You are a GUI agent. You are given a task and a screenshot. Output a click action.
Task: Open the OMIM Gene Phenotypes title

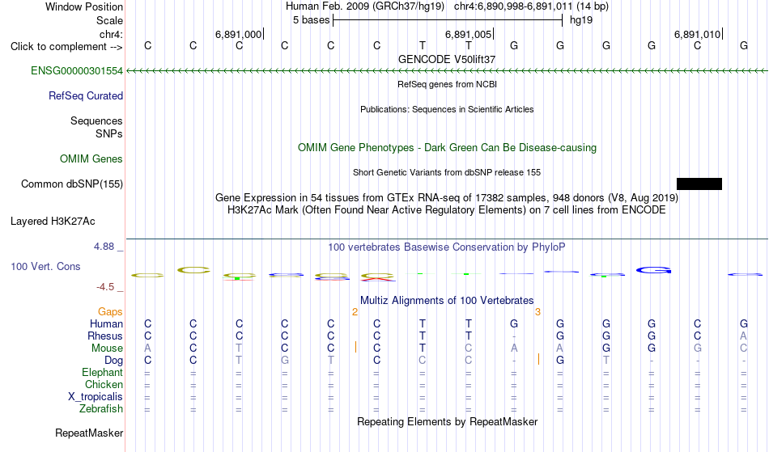click(447, 147)
